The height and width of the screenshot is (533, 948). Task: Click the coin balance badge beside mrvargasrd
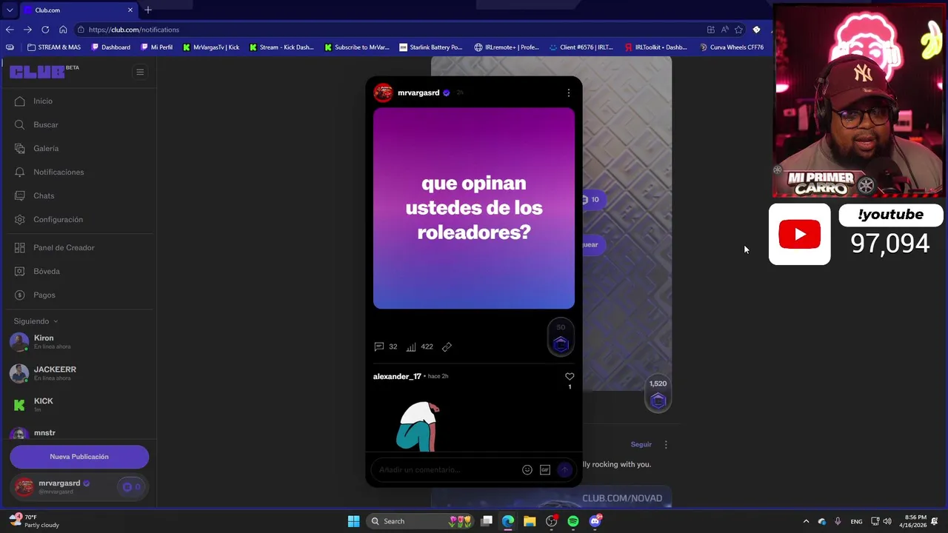[131, 487]
